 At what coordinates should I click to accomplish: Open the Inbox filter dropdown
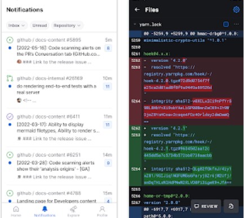[16, 25]
